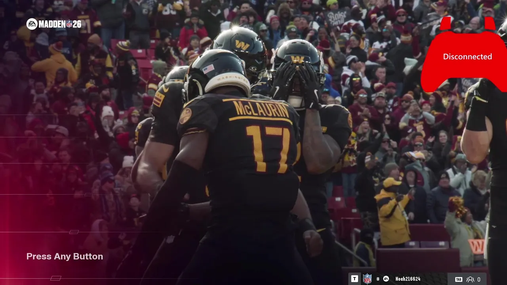
Task: Click the NFL shield icon in bottom bar
Action: (367, 279)
